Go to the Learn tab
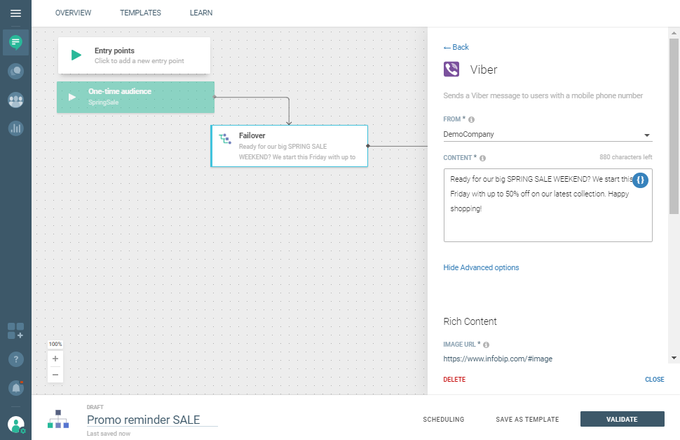Image resolution: width=680 pixels, height=440 pixels. (201, 13)
